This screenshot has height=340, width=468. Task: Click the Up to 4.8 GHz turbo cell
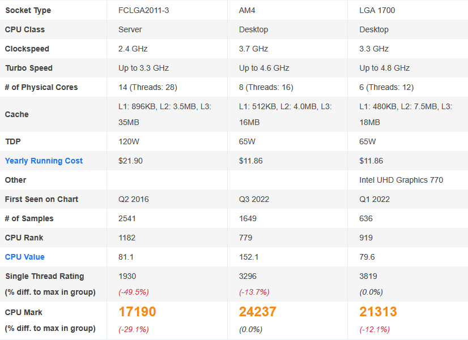click(384, 68)
